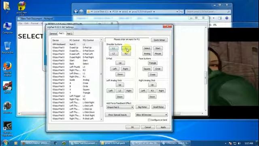Image resolution: width=259 pixels, height=146 pixels.
Task: Click the Small Motor button
Action: click(158, 107)
